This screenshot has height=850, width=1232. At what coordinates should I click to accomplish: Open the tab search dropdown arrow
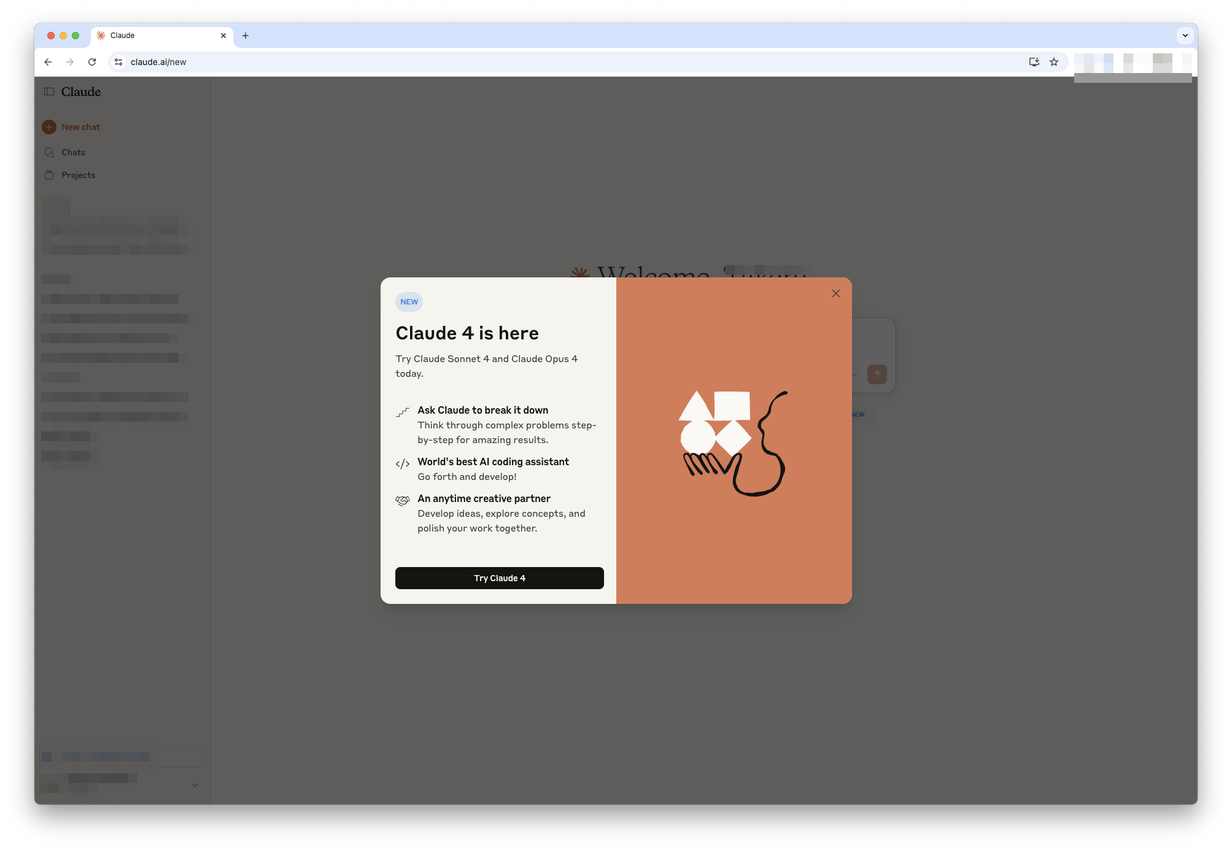1185,36
